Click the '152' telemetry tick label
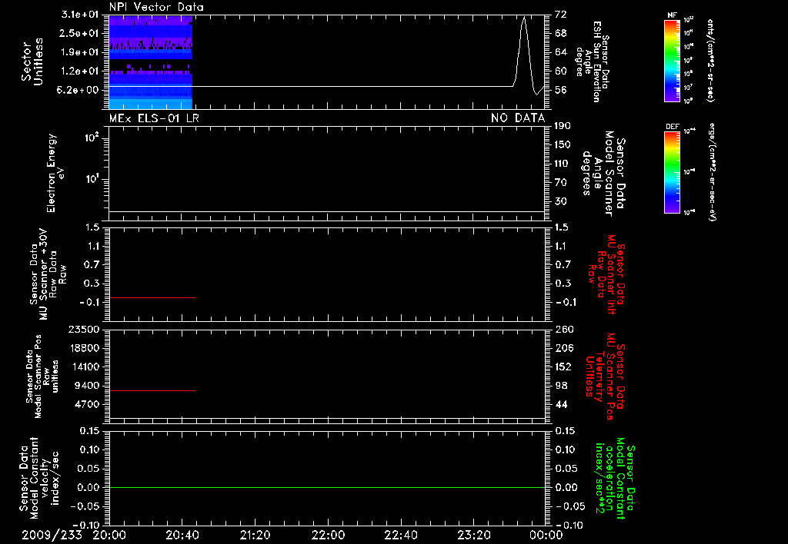 point(563,367)
